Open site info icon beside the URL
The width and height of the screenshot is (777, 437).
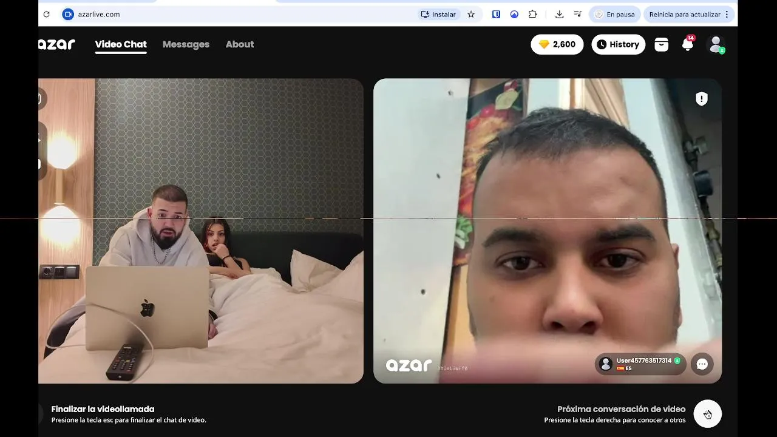68,14
